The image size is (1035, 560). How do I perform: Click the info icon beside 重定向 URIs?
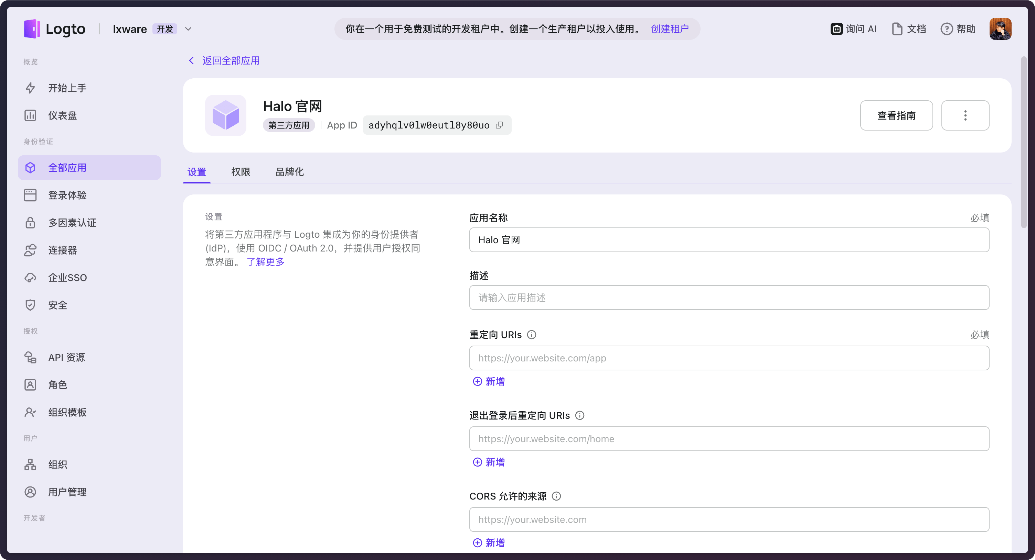tap(532, 335)
